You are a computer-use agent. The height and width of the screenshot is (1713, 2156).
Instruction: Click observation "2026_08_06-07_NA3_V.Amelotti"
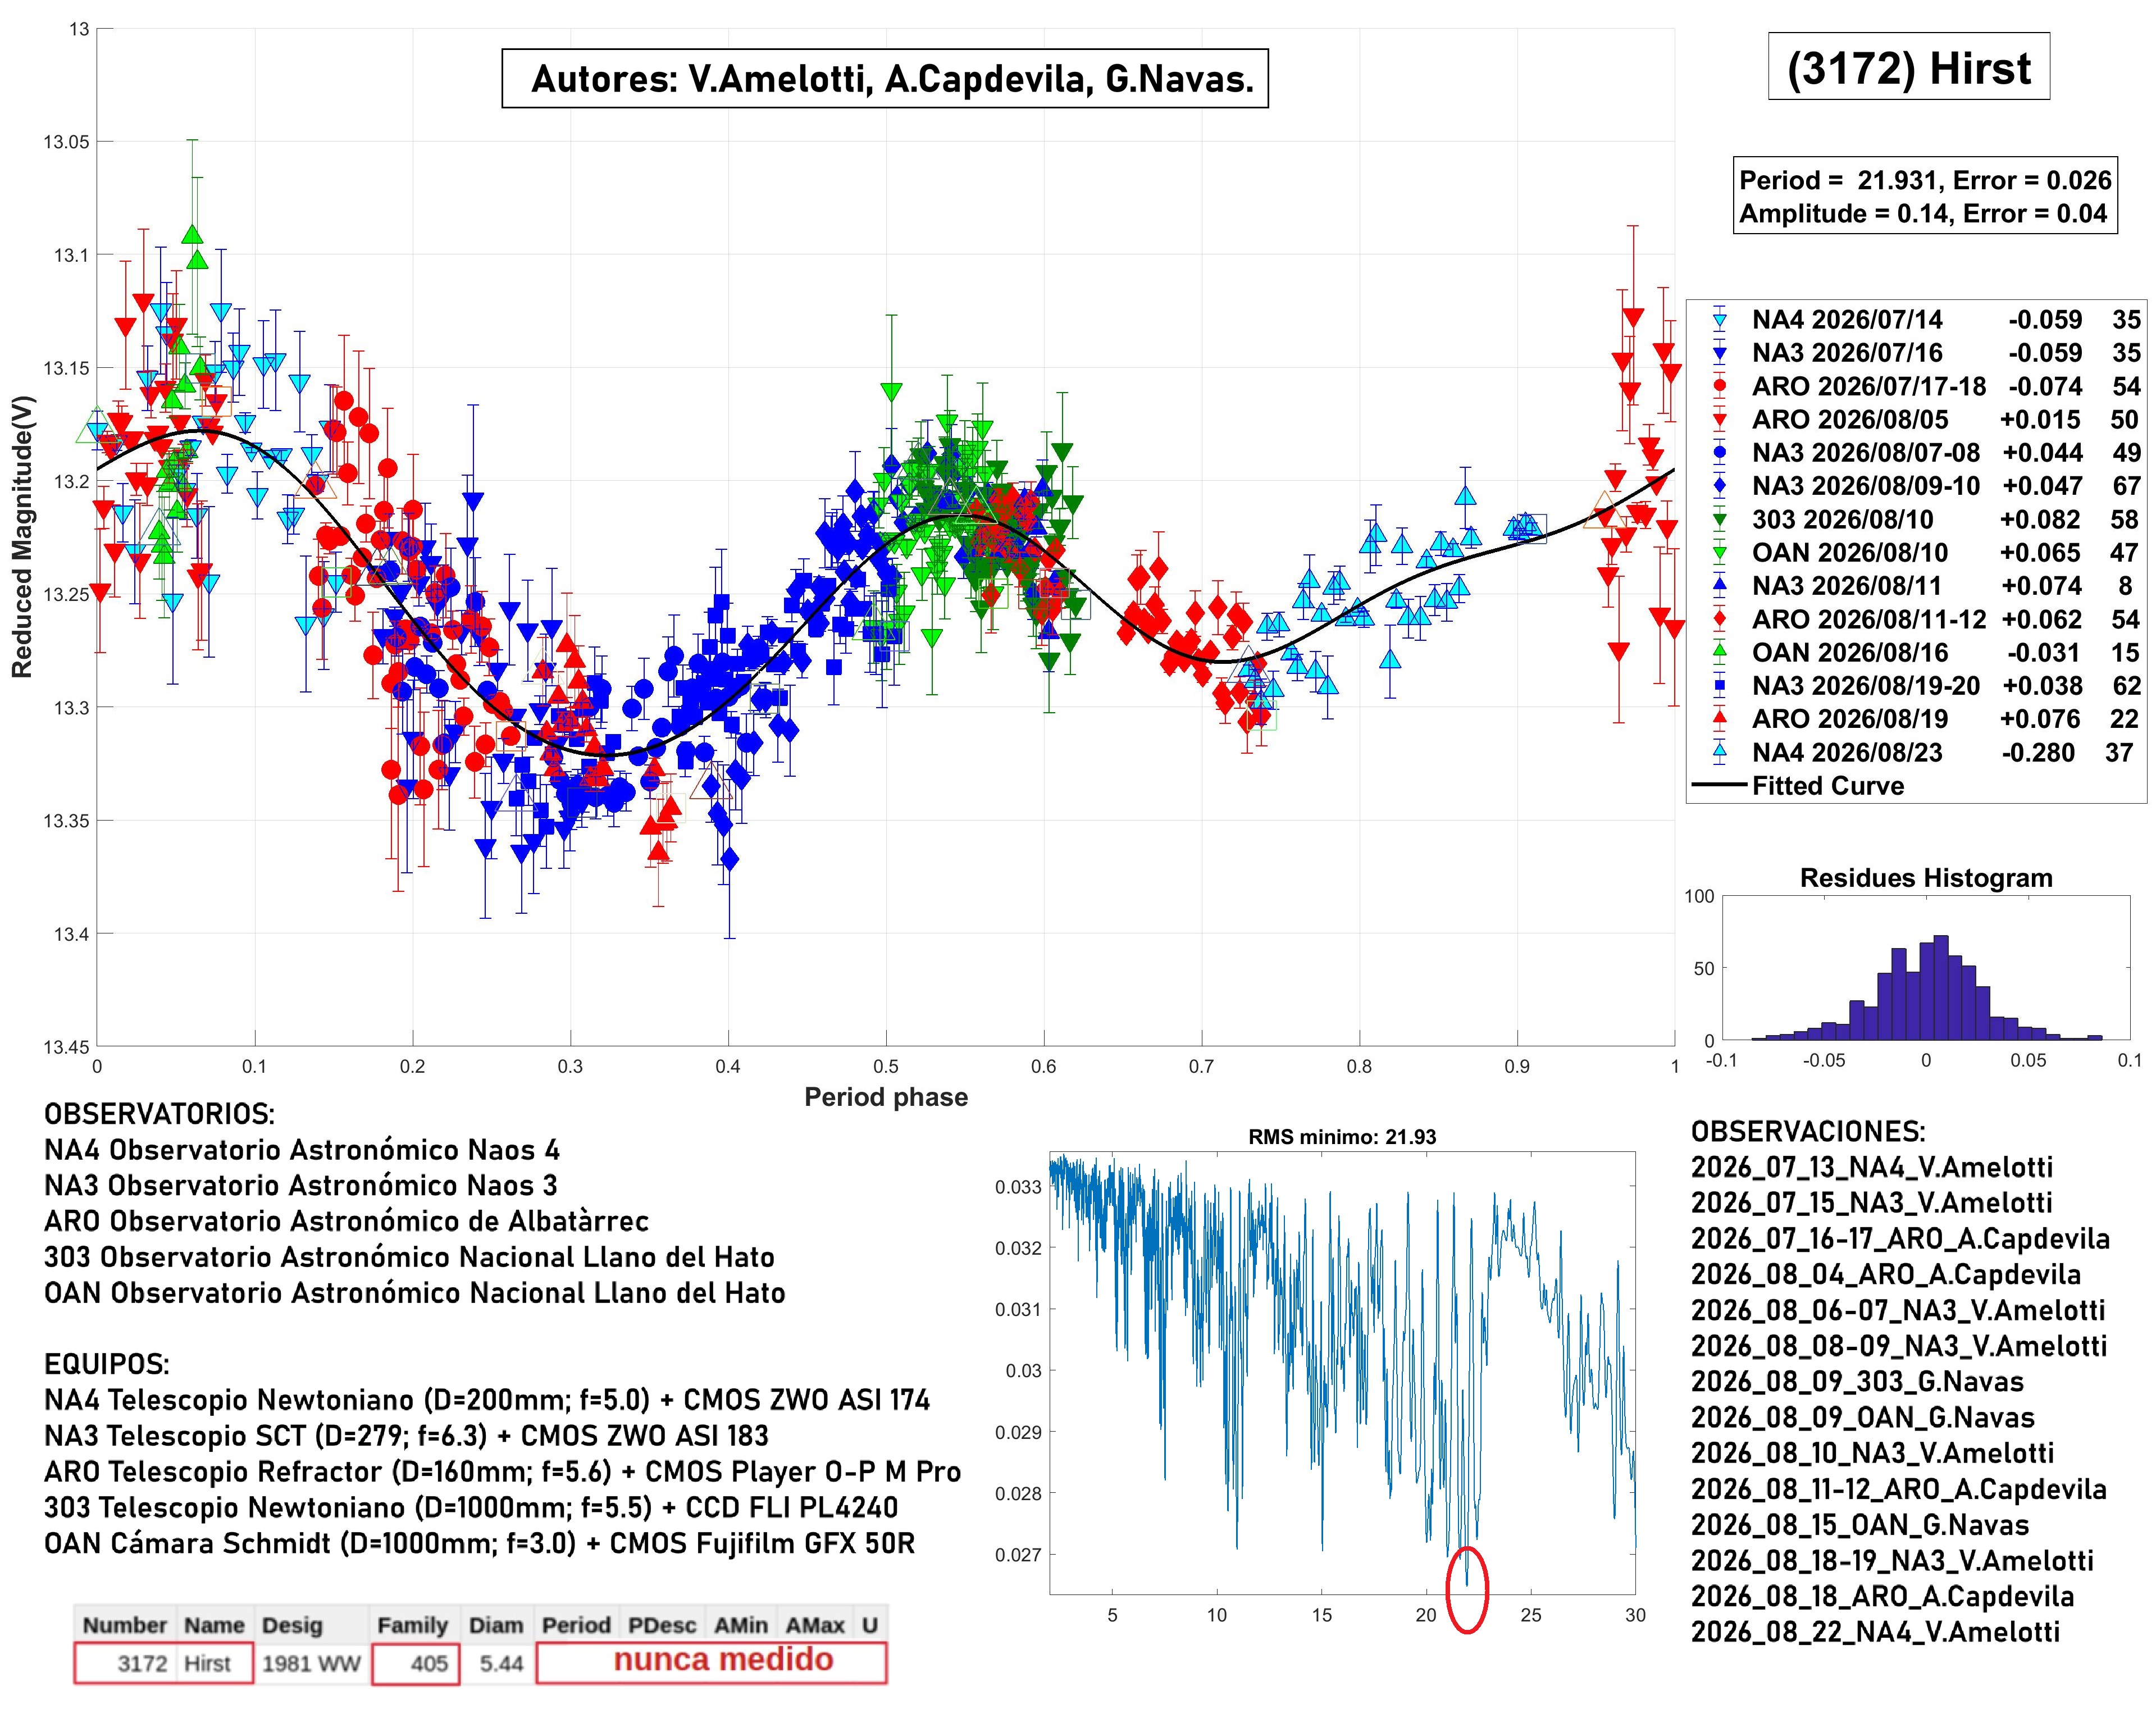click(1898, 1311)
